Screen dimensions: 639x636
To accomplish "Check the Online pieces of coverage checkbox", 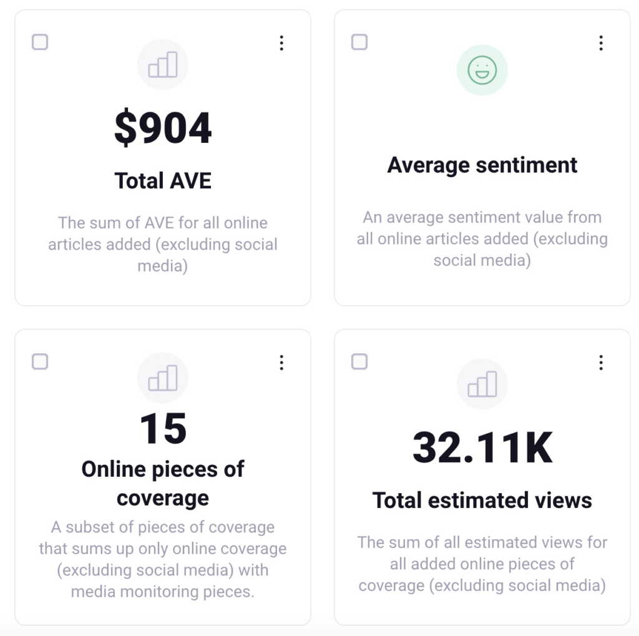I will 40,362.
